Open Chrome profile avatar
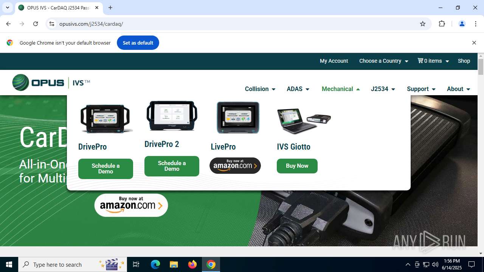The height and width of the screenshot is (272, 484). coord(462,24)
